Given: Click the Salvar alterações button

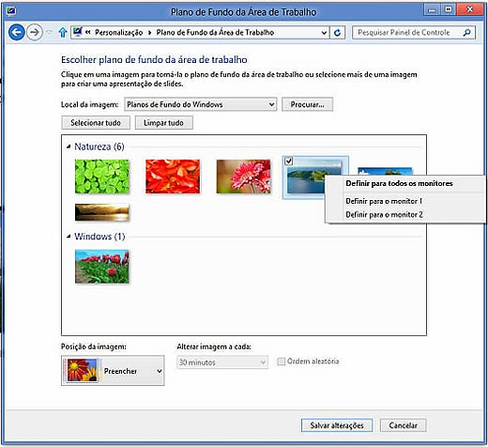Looking at the screenshot, I should 337,425.
